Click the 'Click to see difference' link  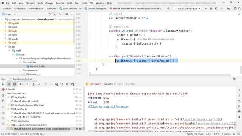point(108,107)
